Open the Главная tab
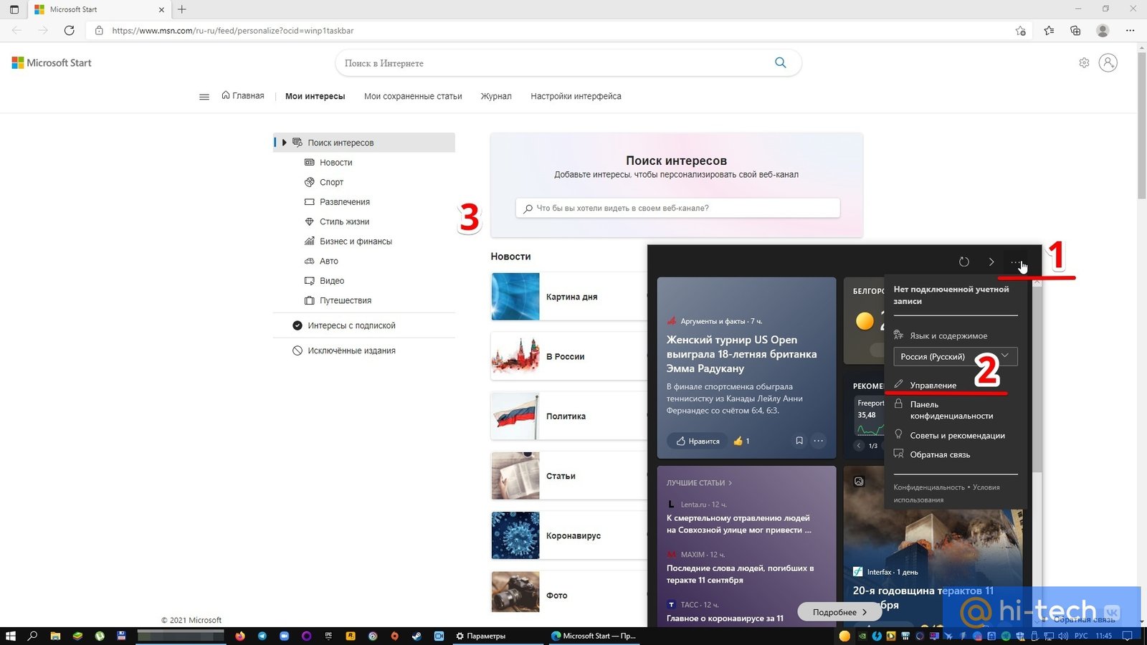 coord(243,95)
